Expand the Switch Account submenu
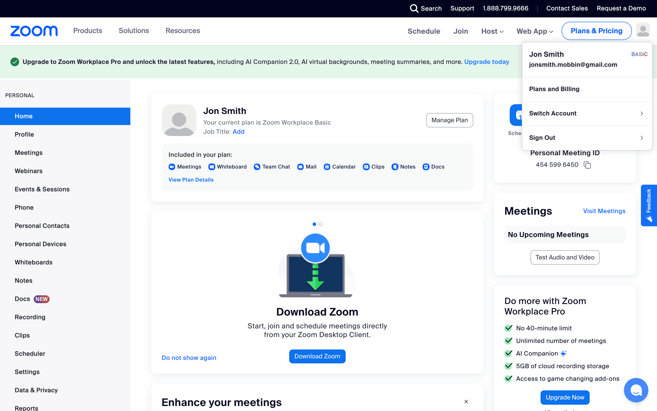This screenshot has height=411, width=657. point(587,113)
